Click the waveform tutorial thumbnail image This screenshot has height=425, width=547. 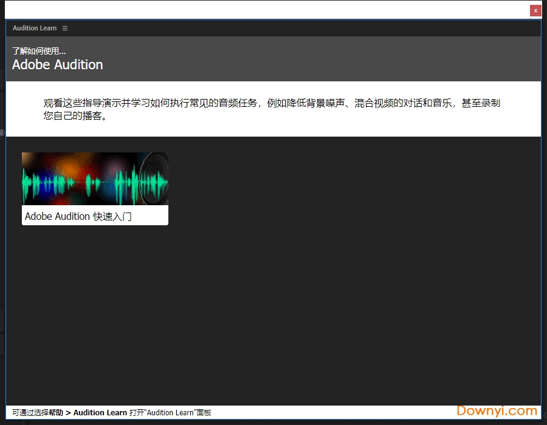pyautogui.click(x=95, y=180)
